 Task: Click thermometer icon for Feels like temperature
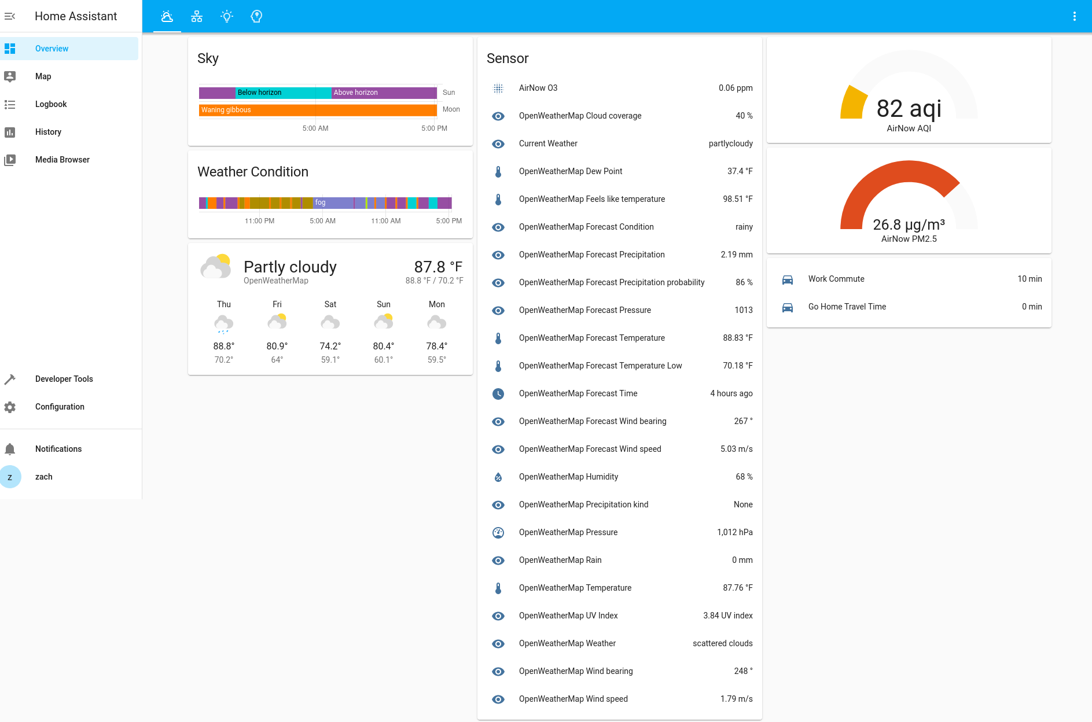[498, 199]
